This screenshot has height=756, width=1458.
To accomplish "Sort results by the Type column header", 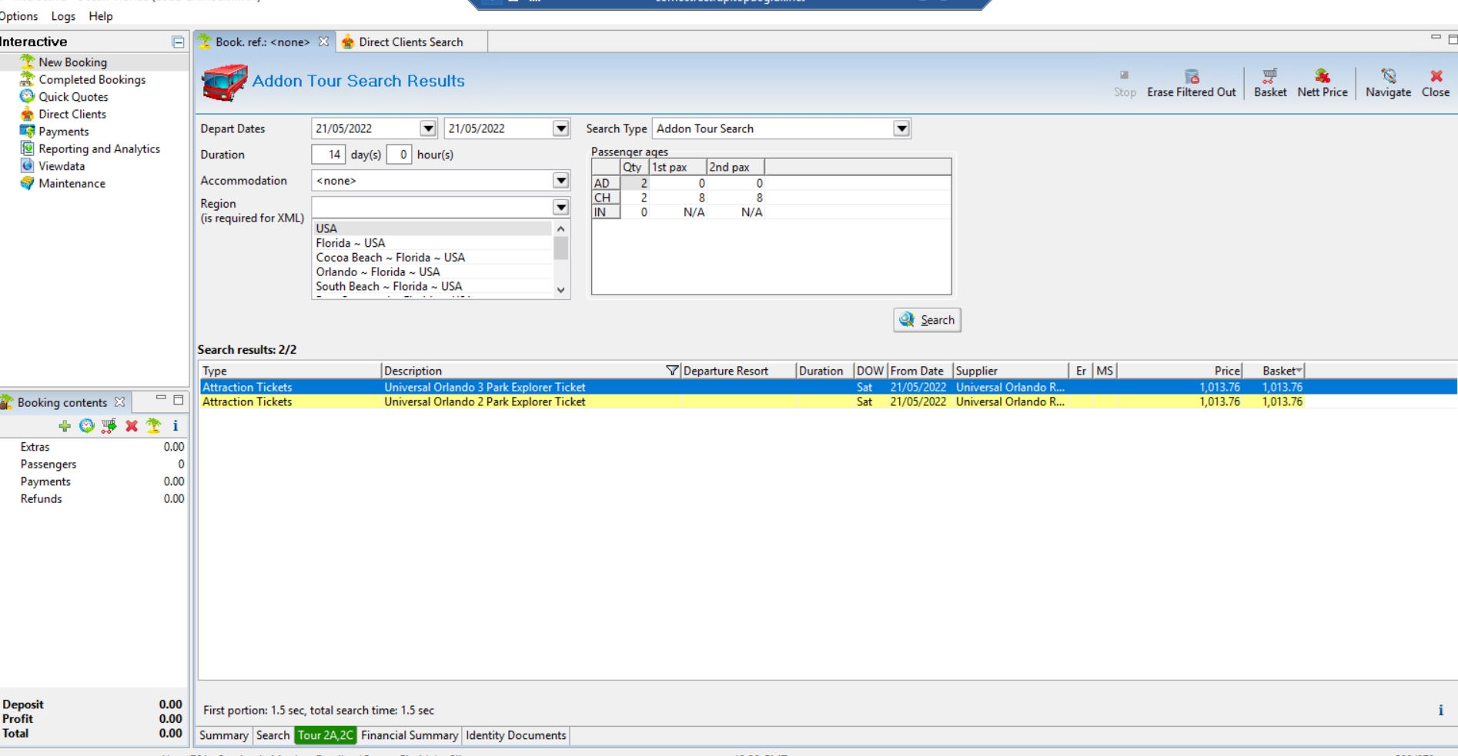I will click(289, 371).
